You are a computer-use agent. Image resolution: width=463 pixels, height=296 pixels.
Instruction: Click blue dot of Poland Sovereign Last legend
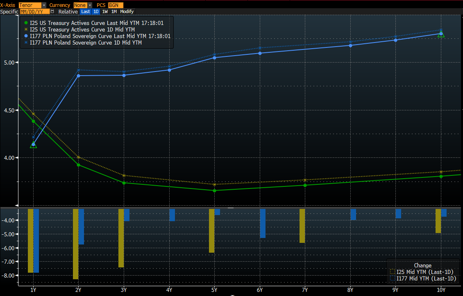coord(27,36)
